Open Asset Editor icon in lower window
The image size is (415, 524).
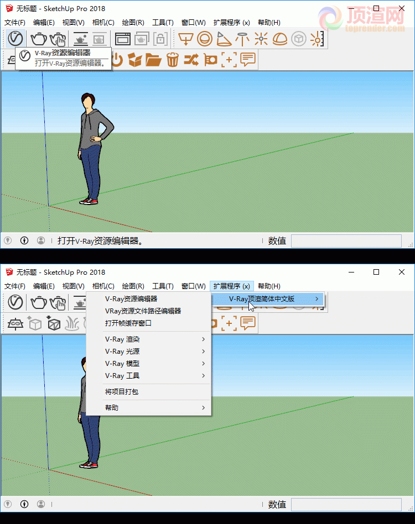pos(15,302)
